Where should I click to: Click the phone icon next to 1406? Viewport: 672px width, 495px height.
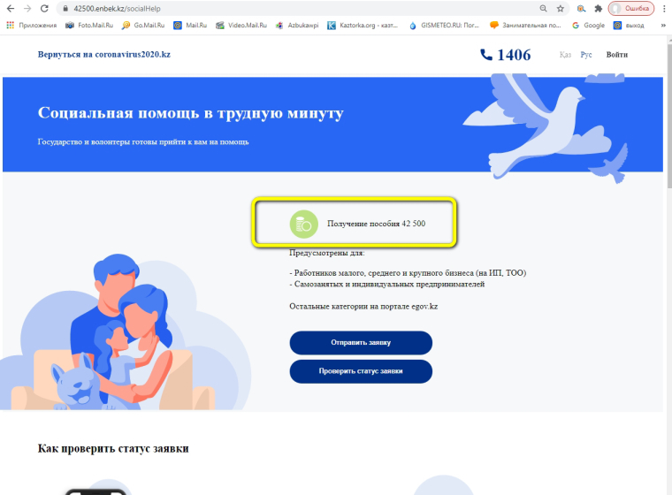point(486,55)
